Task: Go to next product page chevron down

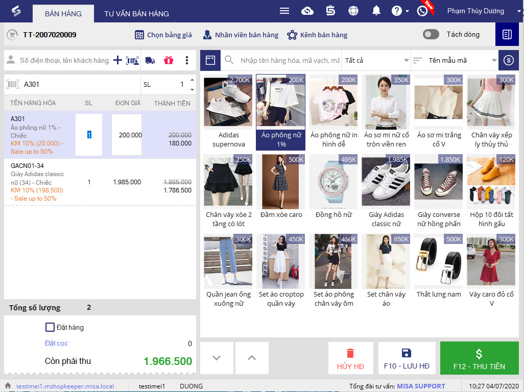Action: tap(217, 358)
